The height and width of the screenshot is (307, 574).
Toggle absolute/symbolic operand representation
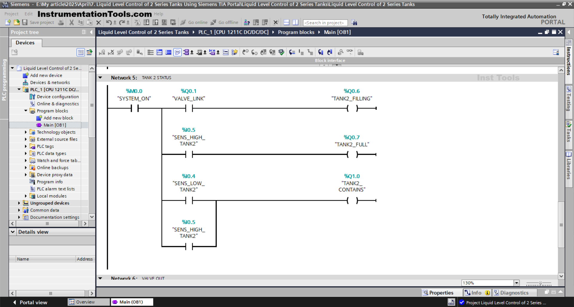pos(187,52)
